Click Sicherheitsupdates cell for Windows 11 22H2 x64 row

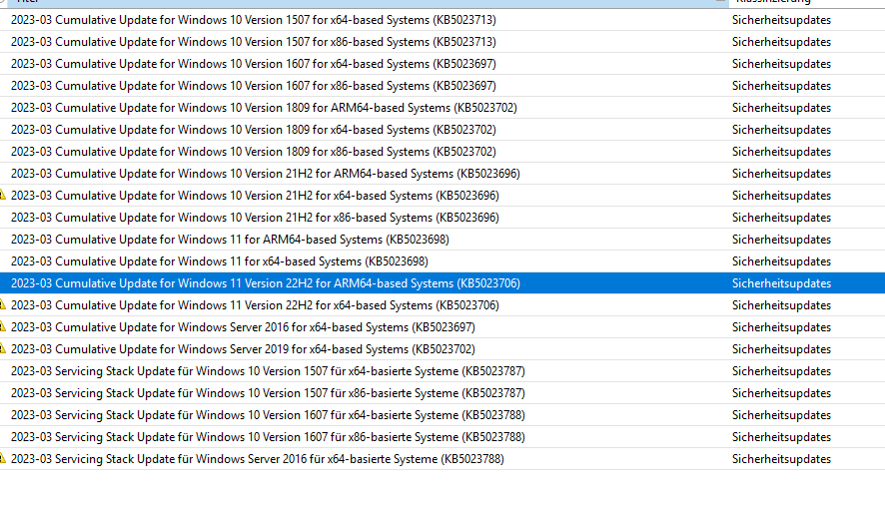[x=782, y=305]
